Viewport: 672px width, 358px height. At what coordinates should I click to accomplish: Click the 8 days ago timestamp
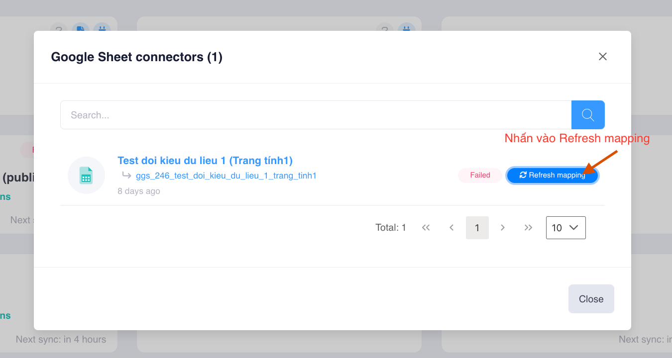point(139,191)
